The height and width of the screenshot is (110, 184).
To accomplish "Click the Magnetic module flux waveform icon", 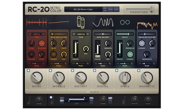I will pos(154,64).
